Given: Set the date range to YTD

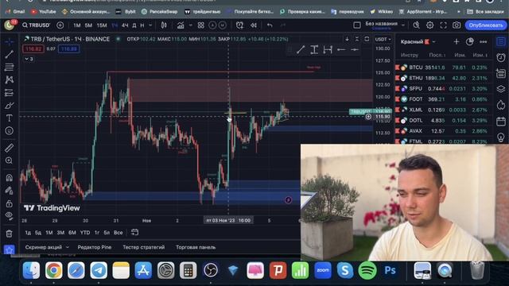Looking at the screenshot, I should 85,233.
